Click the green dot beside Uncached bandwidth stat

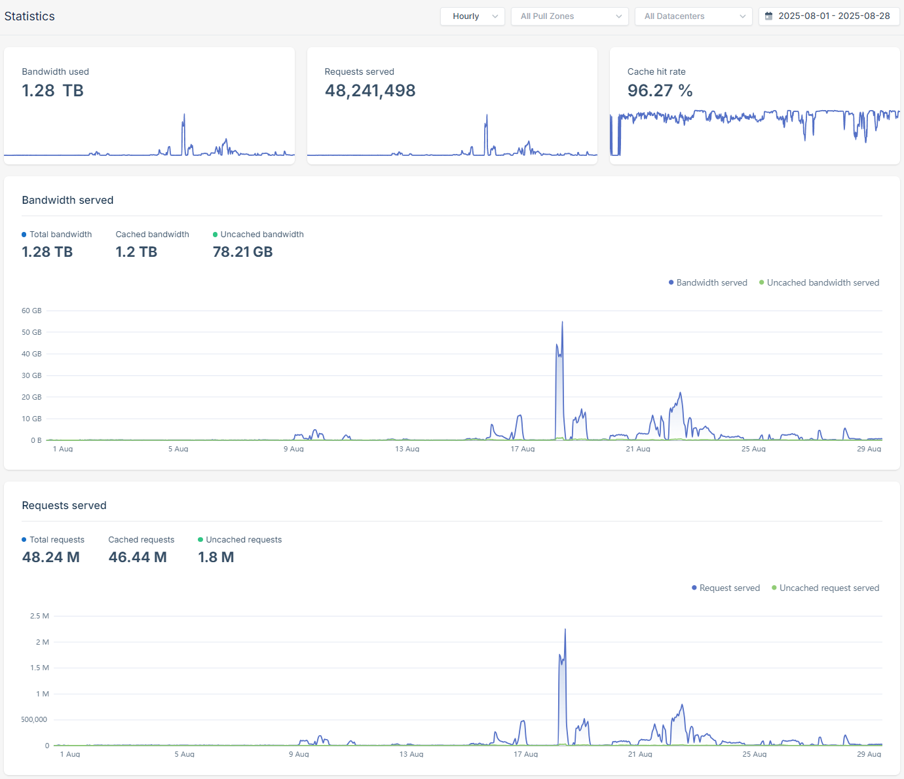pyautogui.click(x=215, y=235)
